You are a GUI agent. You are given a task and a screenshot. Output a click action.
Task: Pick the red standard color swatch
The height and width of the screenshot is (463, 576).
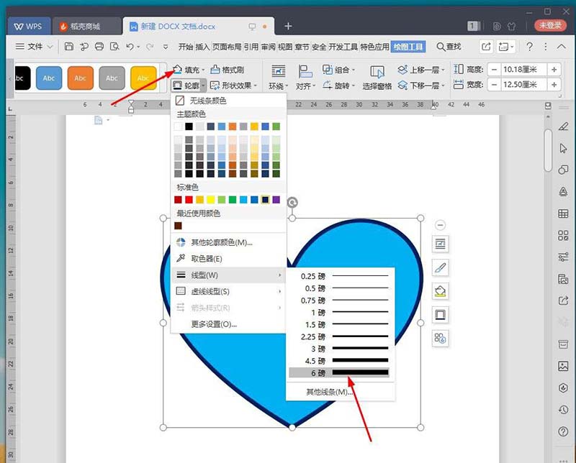pos(190,198)
